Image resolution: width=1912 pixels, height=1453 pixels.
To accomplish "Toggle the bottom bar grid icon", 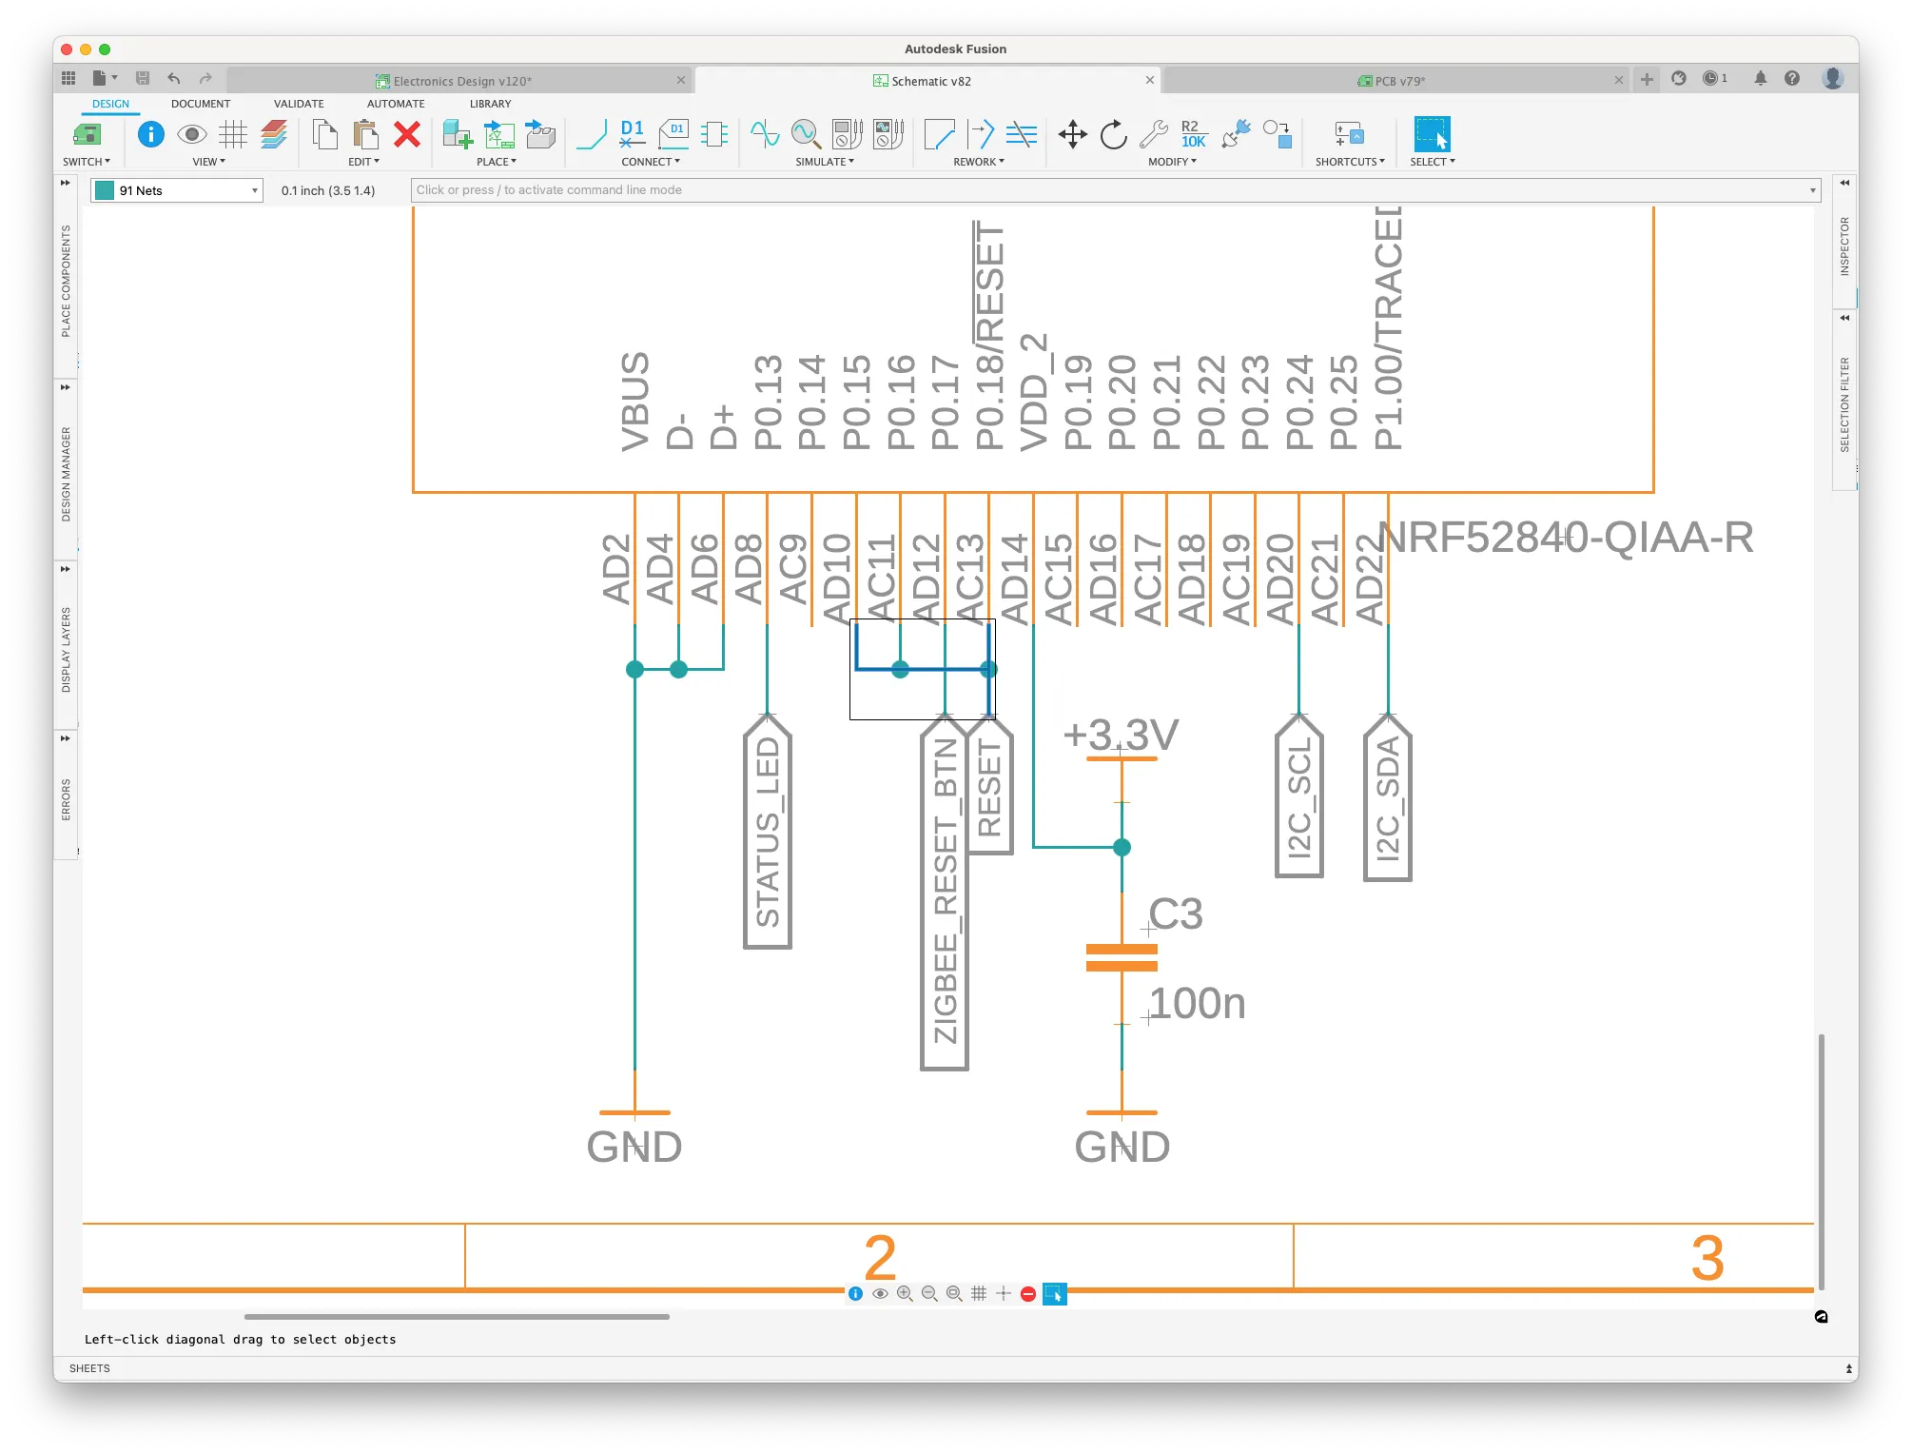I will [x=979, y=1293].
